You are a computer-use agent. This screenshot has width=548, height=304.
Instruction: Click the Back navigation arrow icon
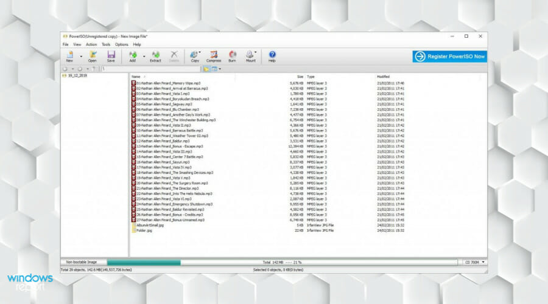coord(65,69)
